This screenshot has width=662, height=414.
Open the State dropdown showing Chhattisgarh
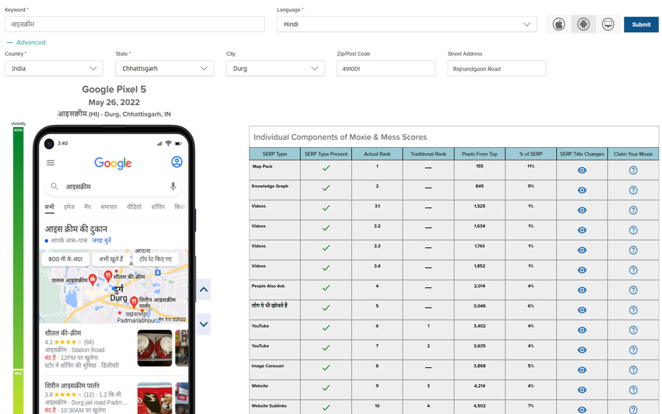pos(165,68)
